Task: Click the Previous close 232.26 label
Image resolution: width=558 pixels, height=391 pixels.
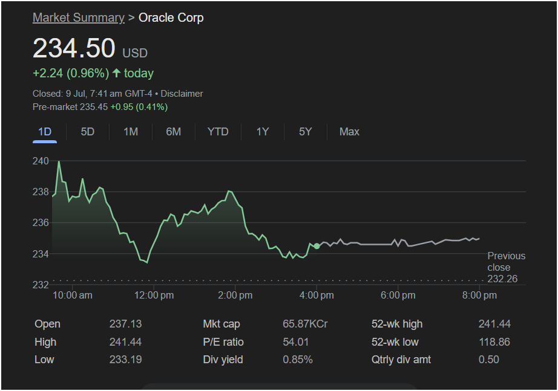Action: point(506,267)
